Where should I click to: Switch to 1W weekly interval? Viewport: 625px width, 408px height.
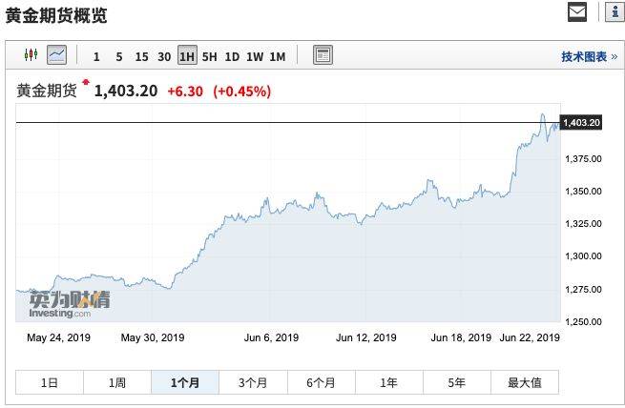pos(255,56)
